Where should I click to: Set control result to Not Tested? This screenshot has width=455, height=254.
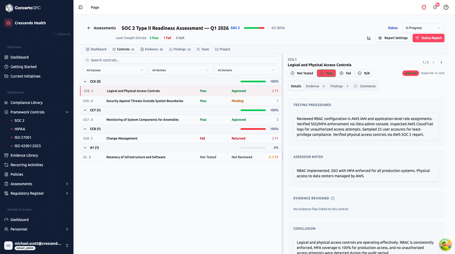302,73
